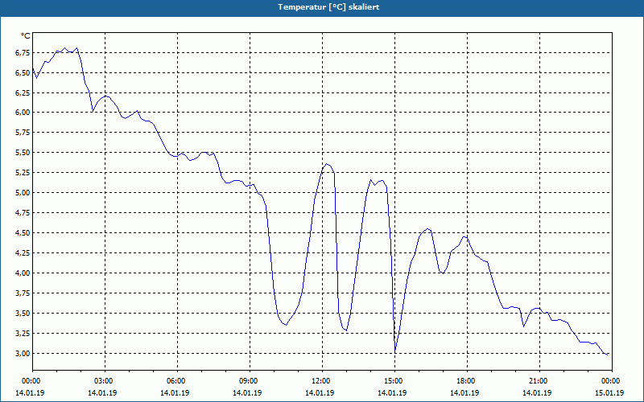Select the 5,75 y-axis tick label
Screen dimensions: 644x402
[x=23, y=133]
